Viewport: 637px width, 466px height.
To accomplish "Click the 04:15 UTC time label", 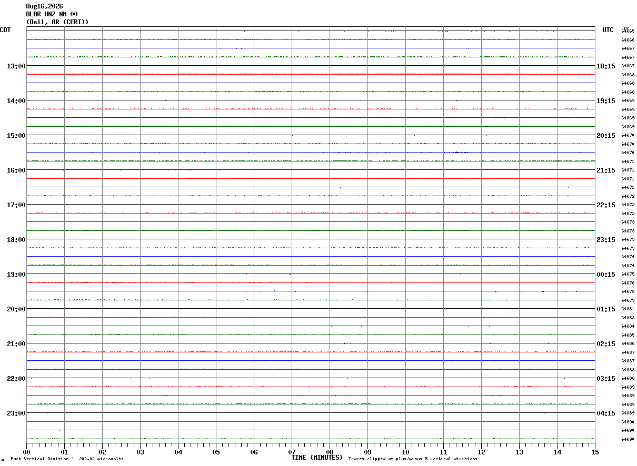I will click(x=606, y=413).
